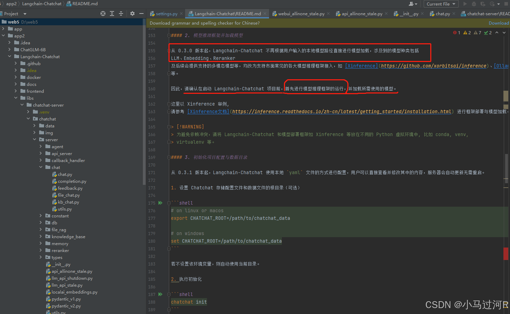Collapse the server folder in tree
Screen dimensions: 510x314
pyautogui.click(x=35, y=140)
